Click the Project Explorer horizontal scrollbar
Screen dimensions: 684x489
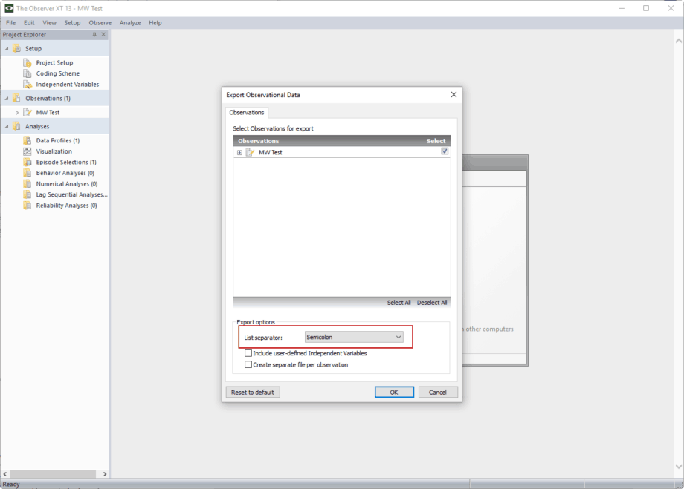point(54,474)
